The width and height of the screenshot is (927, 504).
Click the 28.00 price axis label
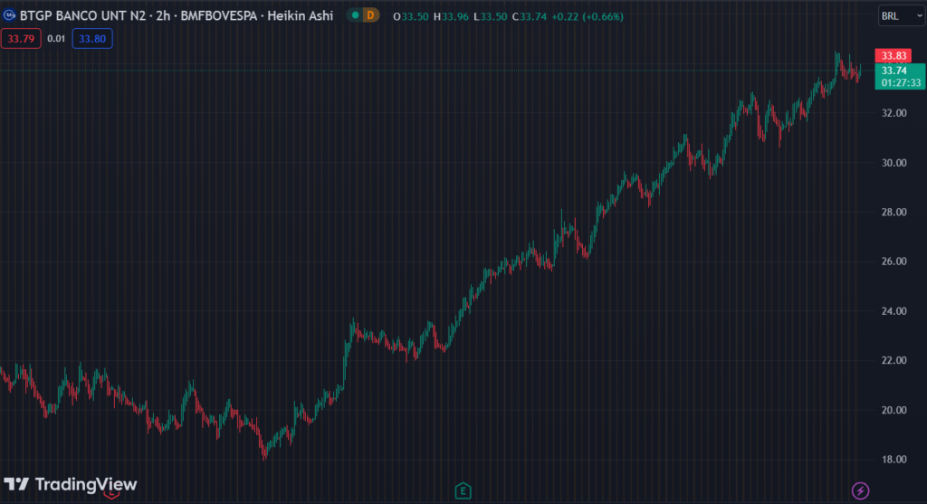(894, 212)
